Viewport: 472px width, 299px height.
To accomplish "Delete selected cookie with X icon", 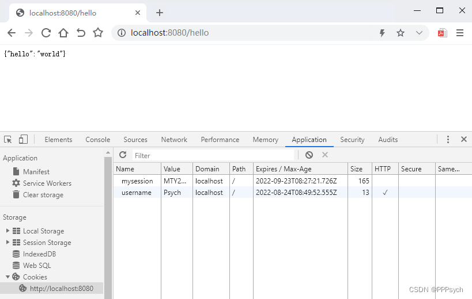I will (325, 155).
